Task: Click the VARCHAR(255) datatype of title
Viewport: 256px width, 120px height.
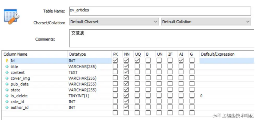Action: [x=83, y=66]
